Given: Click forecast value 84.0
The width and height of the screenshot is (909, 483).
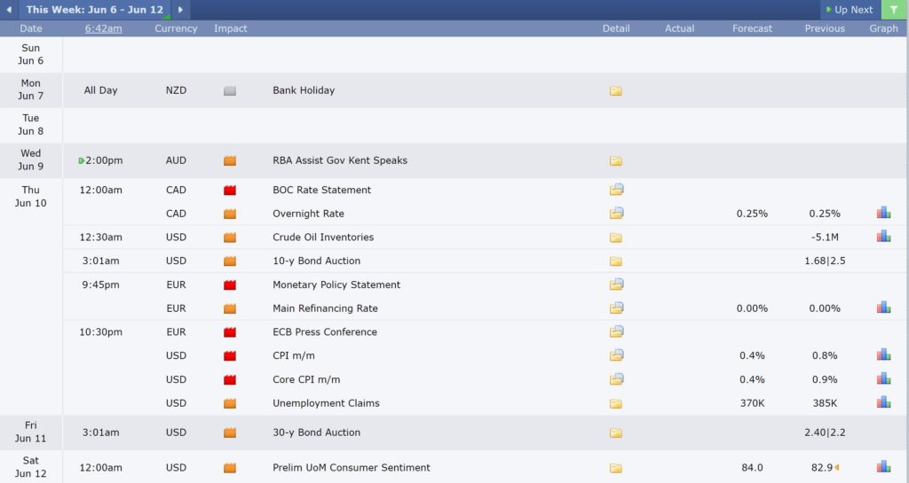Looking at the screenshot, I should tap(752, 467).
